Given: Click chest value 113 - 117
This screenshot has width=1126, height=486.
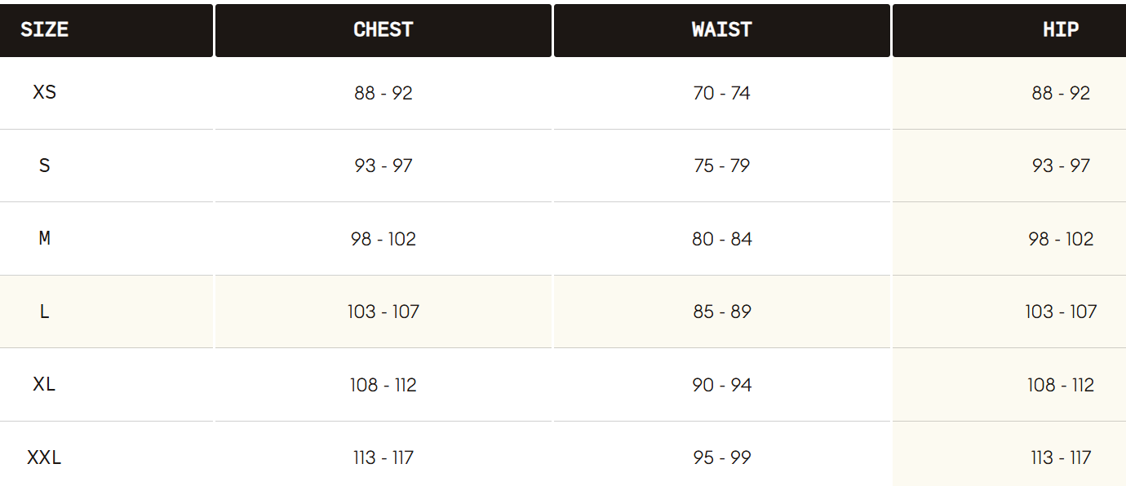Looking at the screenshot, I should tap(383, 457).
